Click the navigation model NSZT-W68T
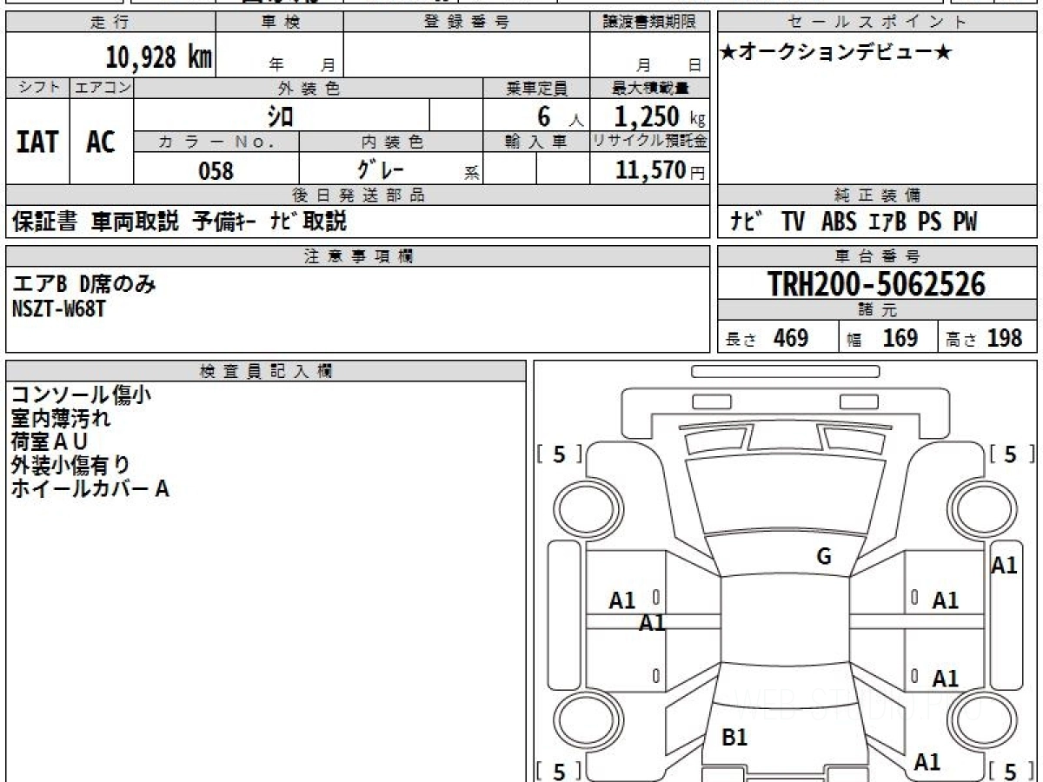This screenshot has width=1043, height=782. (58, 308)
